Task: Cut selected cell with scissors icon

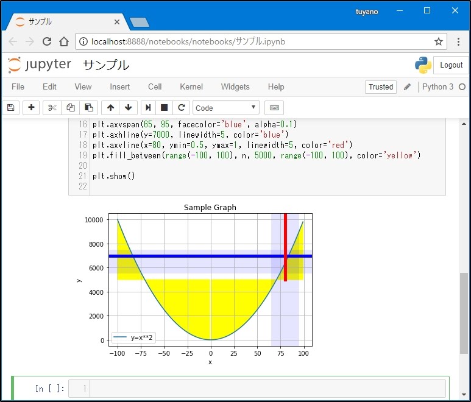Action: pyautogui.click(x=52, y=108)
